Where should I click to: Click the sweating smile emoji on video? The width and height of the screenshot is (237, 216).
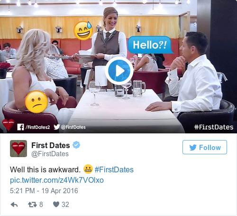(x=83, y=30)
